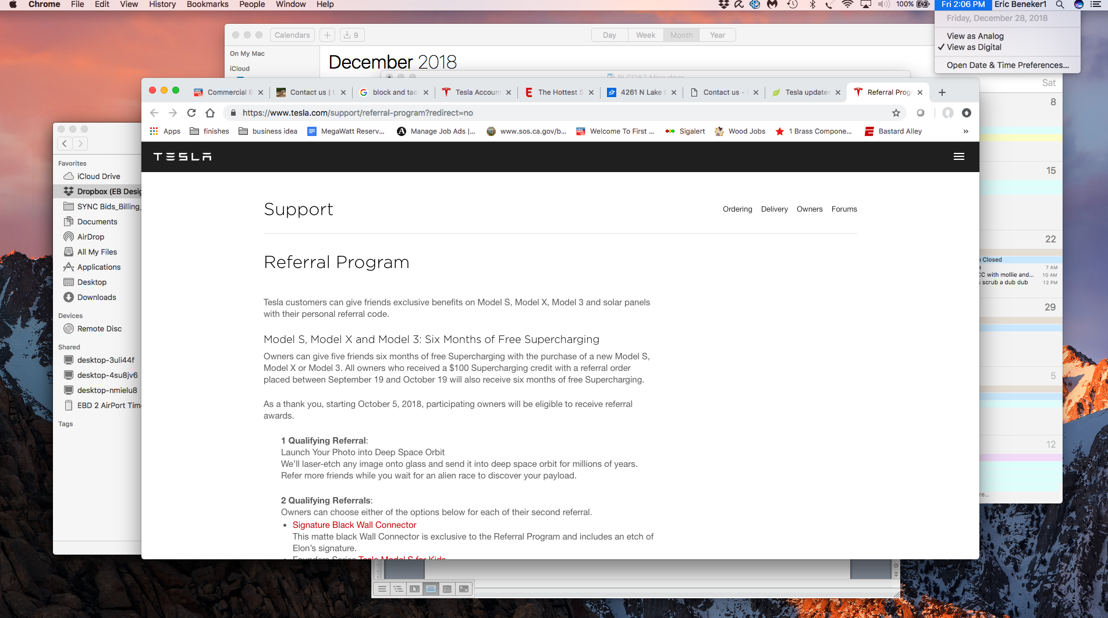Open the business idea bookmark folder
Image resolution: width=1108 pixels, height=618 pixels.
(x=268, y=131)
